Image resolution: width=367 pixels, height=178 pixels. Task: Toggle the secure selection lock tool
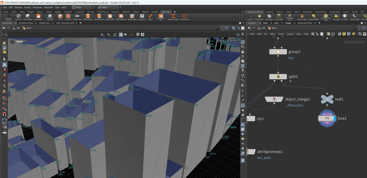click(5, 65)
